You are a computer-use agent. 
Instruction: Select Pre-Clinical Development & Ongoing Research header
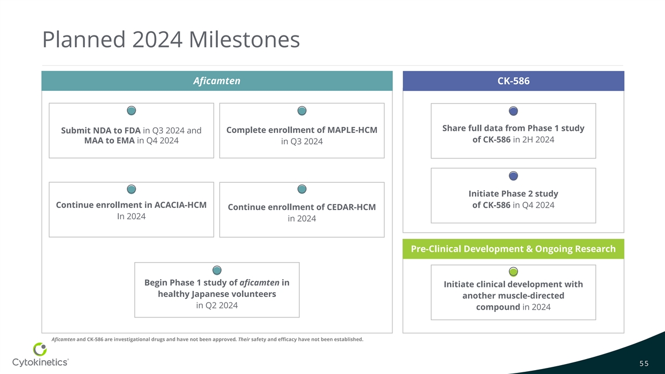(x=513, y=249)
